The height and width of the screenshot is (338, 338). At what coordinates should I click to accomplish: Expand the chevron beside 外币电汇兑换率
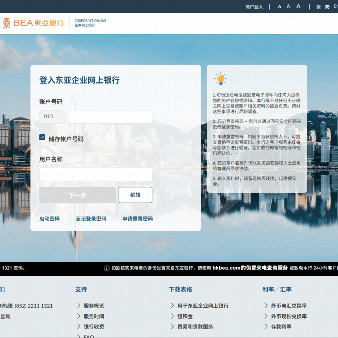tap(266, 305)
